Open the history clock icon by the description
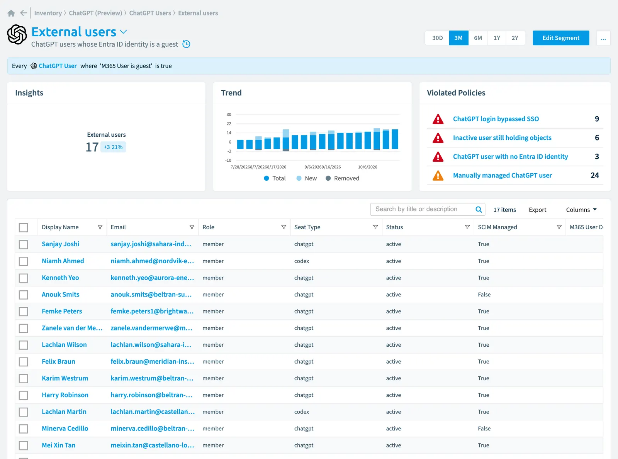Viewport: 618px width, 459px height. pyautogui.click(x=186, y=44)
